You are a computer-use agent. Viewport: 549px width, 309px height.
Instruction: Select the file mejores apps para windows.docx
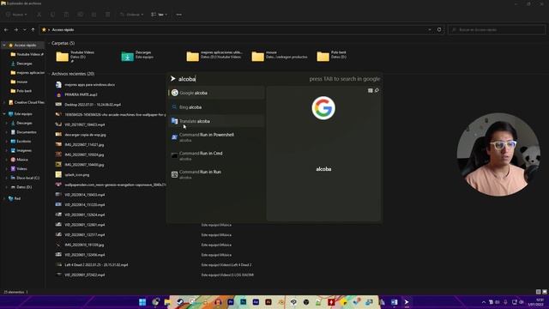85,84
